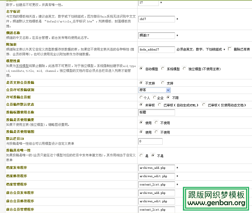The width and height of the screenshot is (252, 213).
Task: Click the 模型性质 heading label
Action: (x=13, y=61)
